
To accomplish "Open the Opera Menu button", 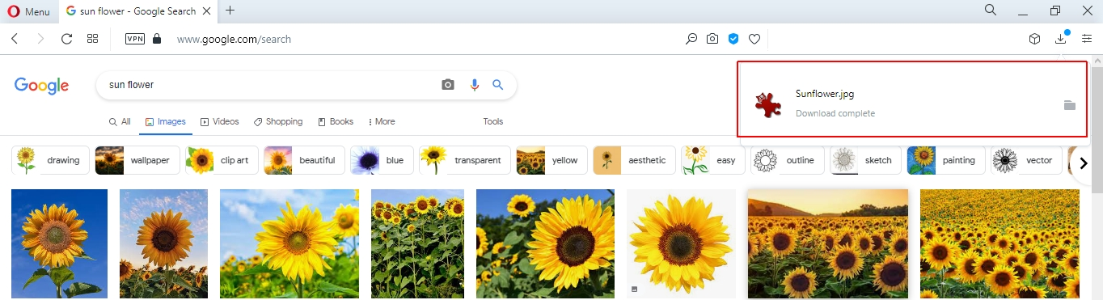I will tap(28, 11).
